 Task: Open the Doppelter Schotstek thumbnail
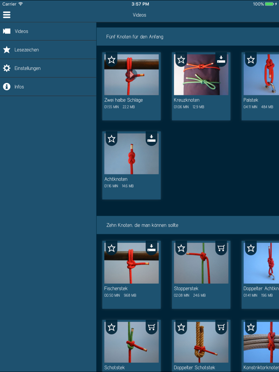coord(201,342)
